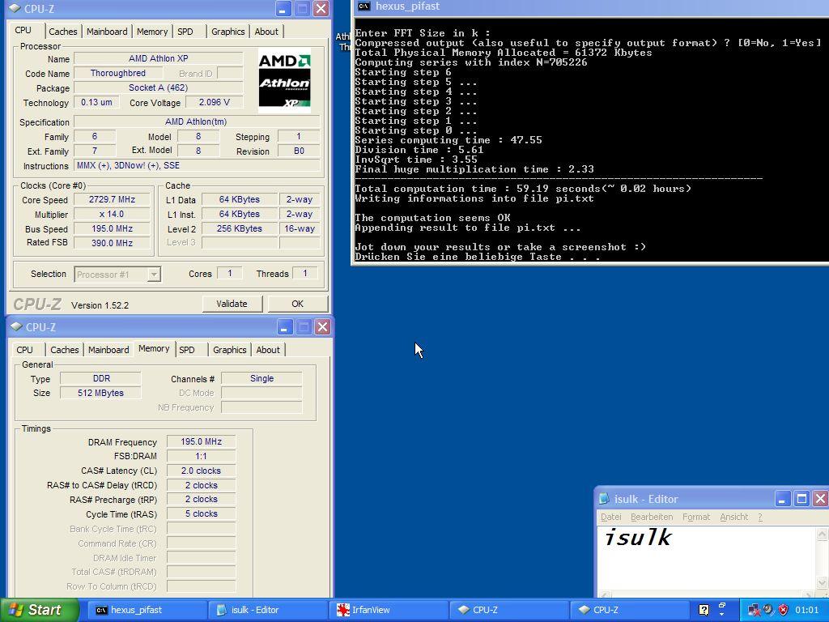Switch to isulk - Editor taskbar button
The image size is (829, 622).
[267, 610]
